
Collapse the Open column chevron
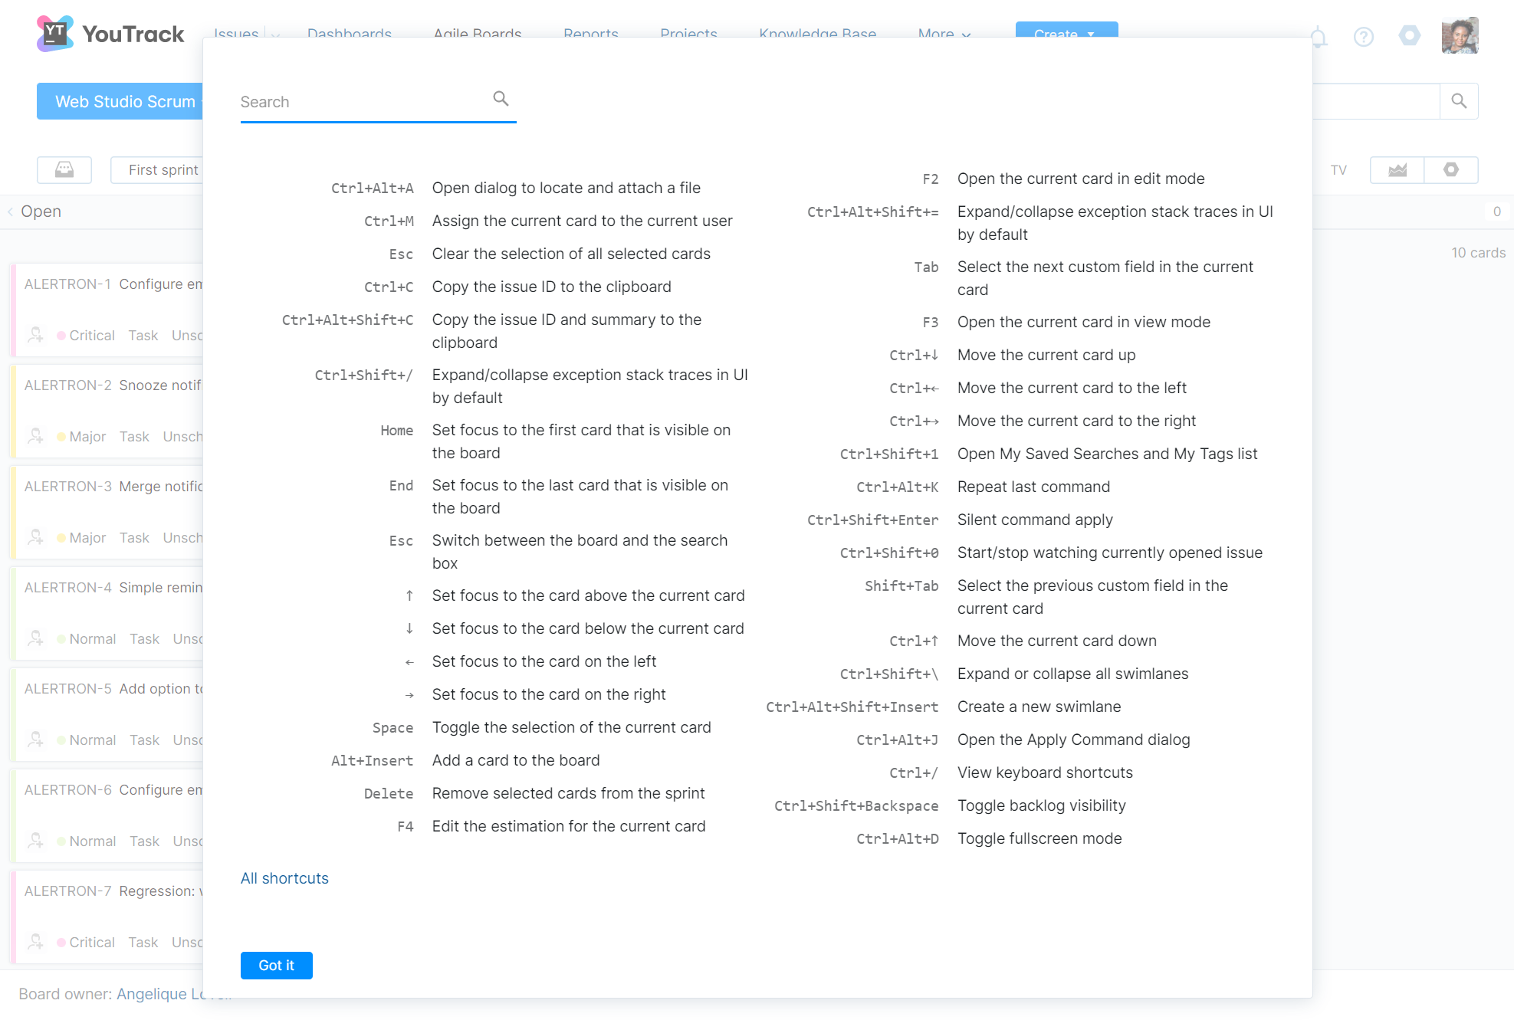point(11,212)
